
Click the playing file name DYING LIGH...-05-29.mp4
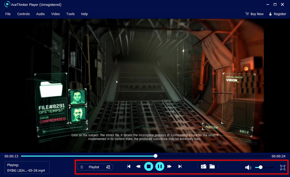point(26,170)
